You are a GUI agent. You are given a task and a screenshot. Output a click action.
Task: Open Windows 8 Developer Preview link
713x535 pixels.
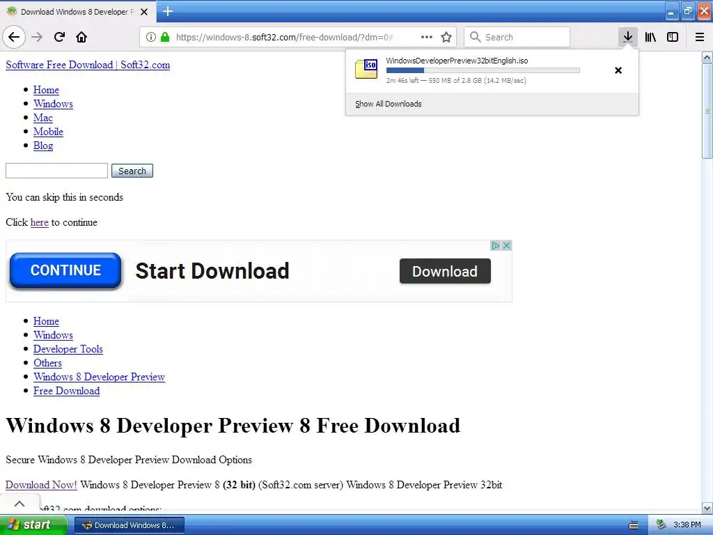click(99, 377)
